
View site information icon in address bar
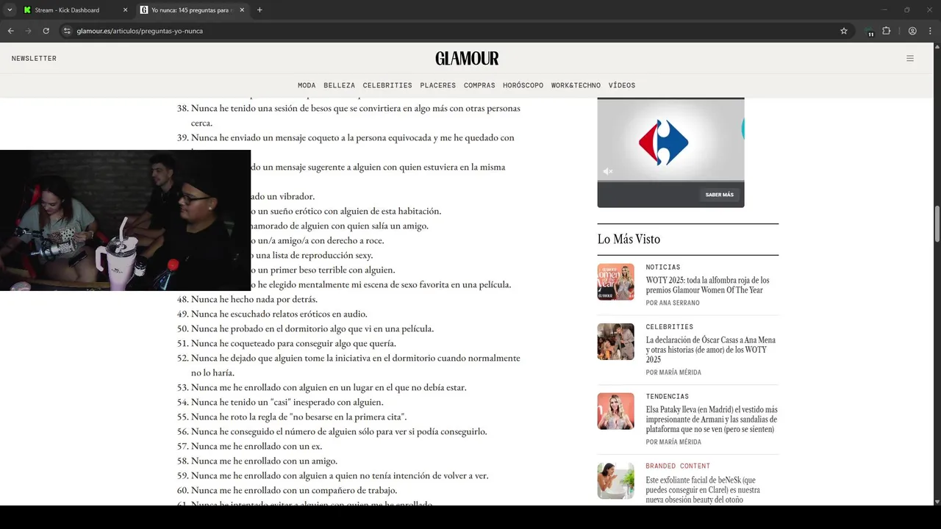[x=67, y=31]
